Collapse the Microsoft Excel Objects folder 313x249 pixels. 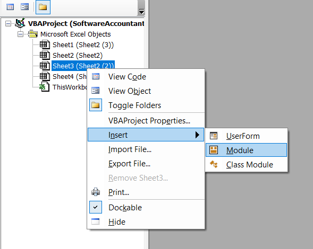pos(20,34)
